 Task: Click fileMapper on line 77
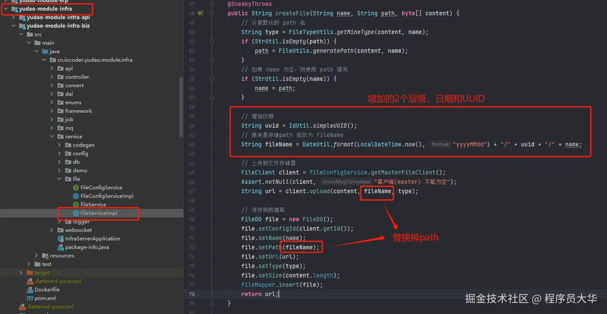[258, 285]
